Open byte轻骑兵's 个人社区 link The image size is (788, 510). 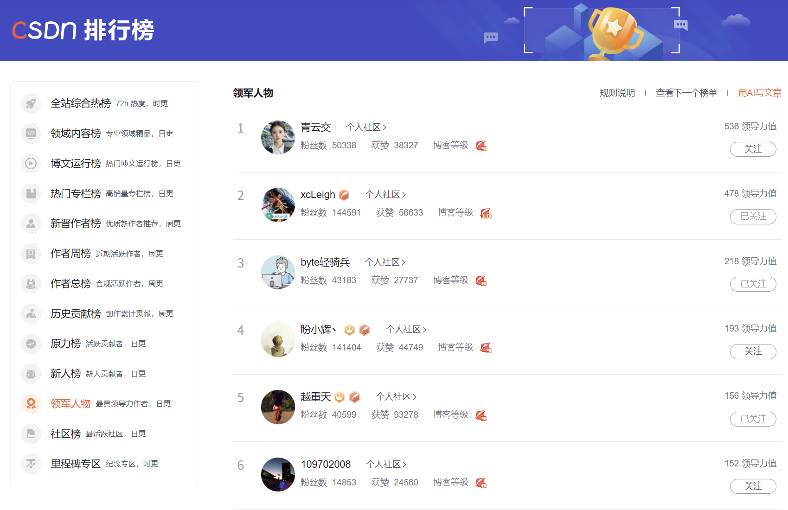pyautogui.click(x=385, y=262)
